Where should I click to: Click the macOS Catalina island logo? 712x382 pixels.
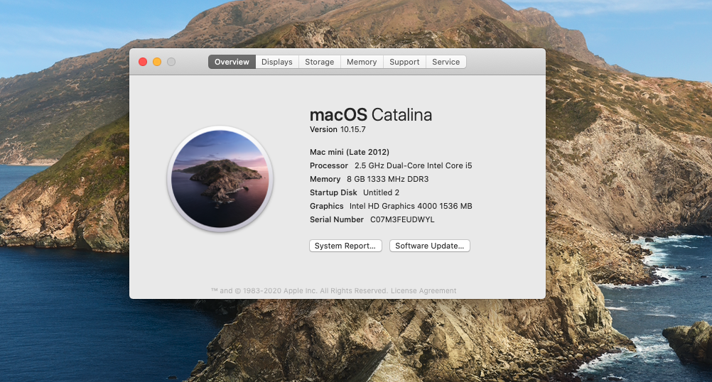(220, 179)
